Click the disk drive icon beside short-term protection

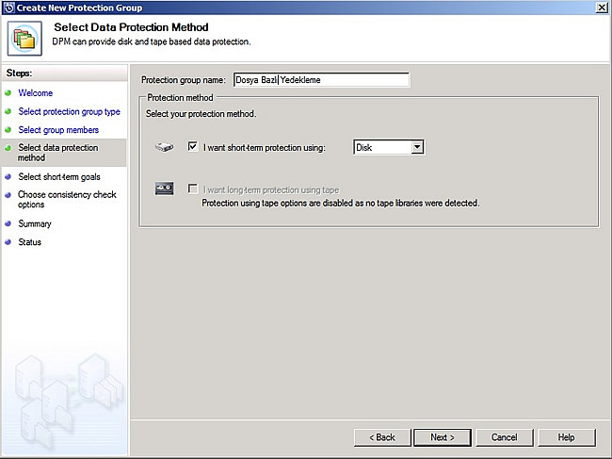point(165,147)
